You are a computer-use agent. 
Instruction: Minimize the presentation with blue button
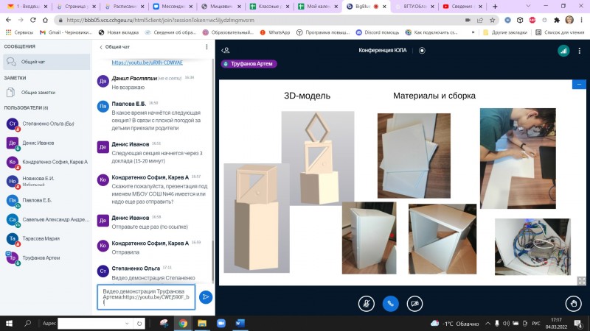click(x=578, y=85)
